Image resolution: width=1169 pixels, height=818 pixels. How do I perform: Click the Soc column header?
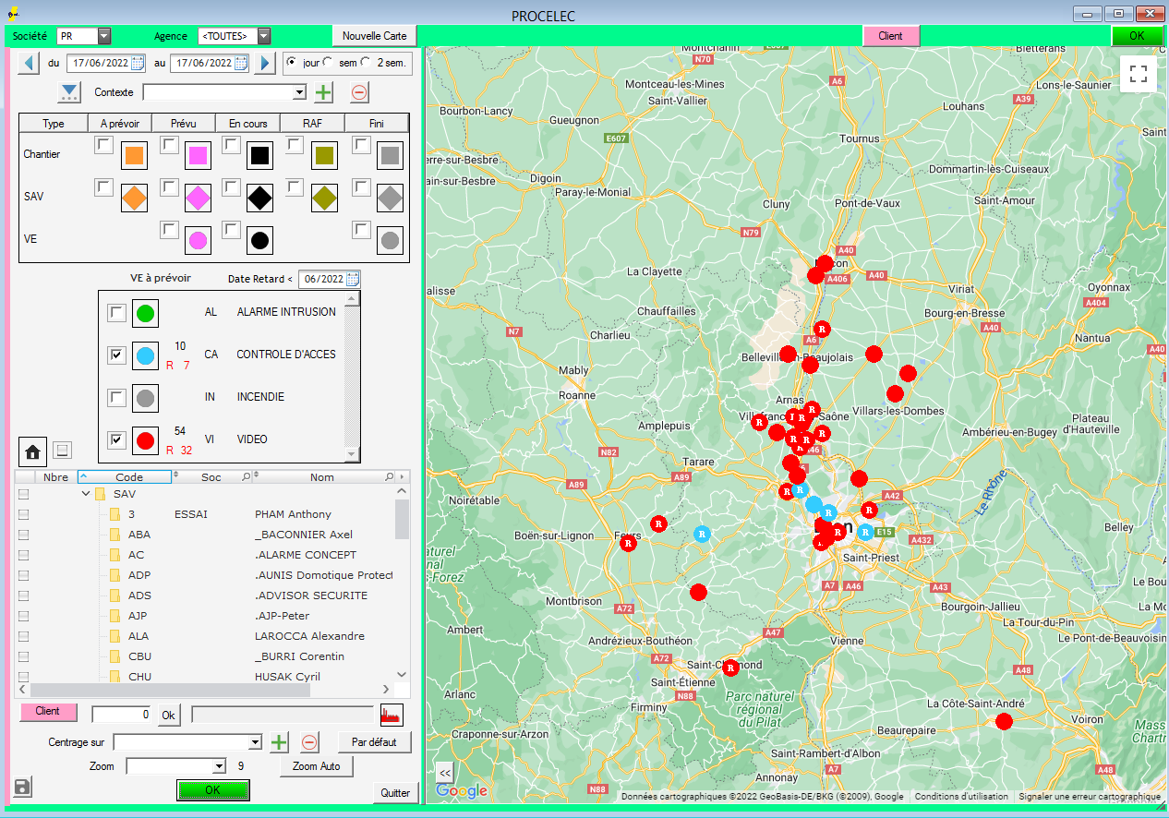[x=211, y=477]
